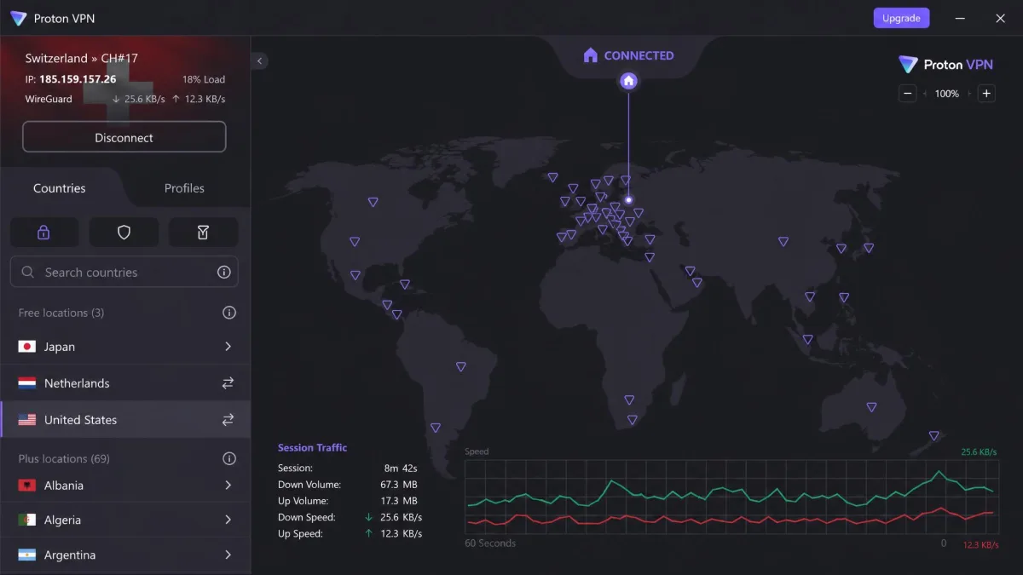The image size is (1023, 575).
Task: Click the Free locations (3) header
Action: (x=61, y=313)
